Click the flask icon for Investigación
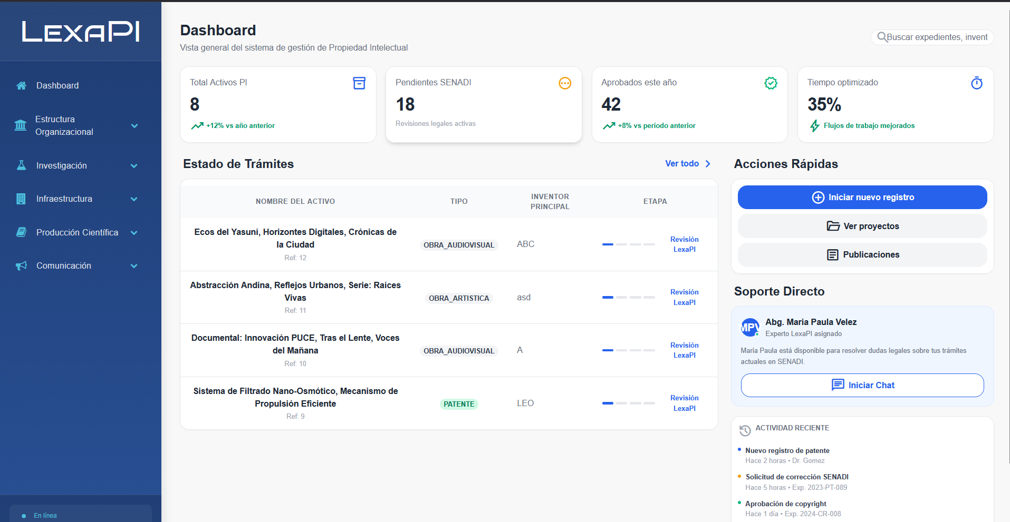Viewport: 1010px width, 522px height. (21, 165)
